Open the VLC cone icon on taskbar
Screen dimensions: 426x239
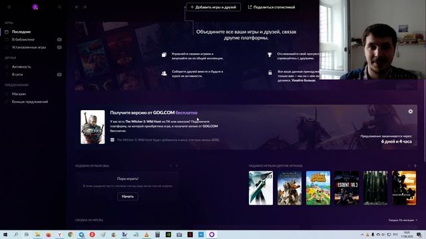[146, 234]
